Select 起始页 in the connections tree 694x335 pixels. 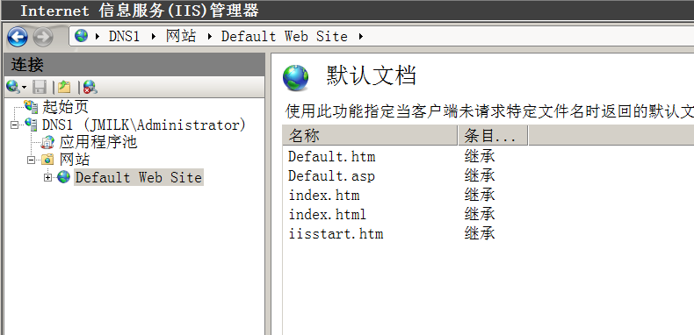point(65,107)
